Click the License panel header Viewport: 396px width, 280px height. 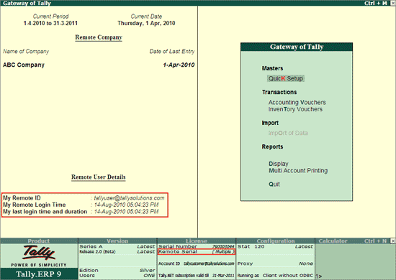[197, 241]
